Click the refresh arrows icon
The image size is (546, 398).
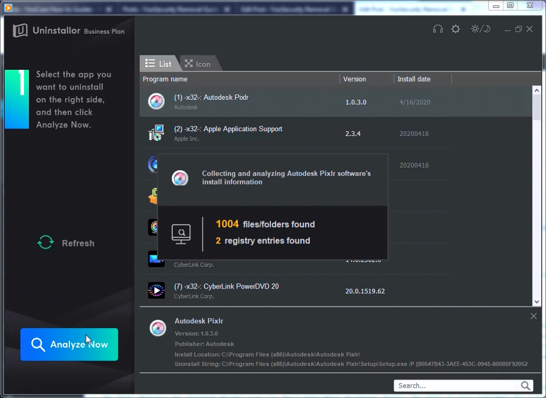click(46, 242)
